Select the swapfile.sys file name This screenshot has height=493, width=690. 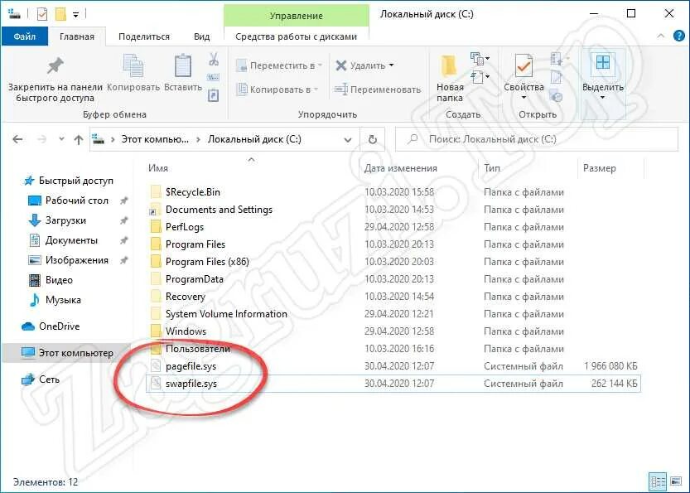191,384
